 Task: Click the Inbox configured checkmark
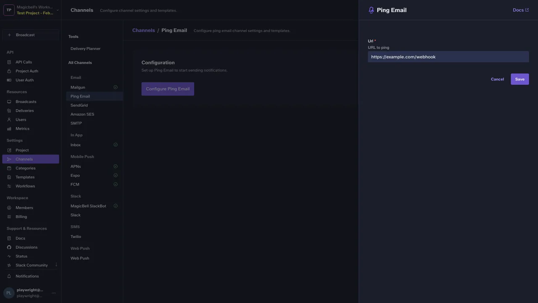(x=116, y=145)
